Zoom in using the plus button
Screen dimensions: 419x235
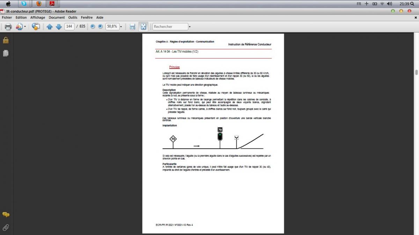pyautogui.click(x=101, y=26)
